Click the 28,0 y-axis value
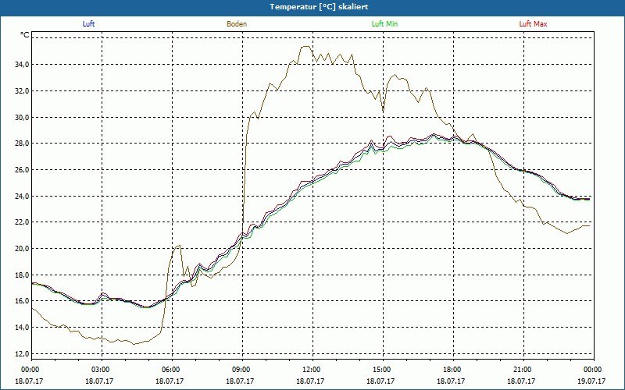 point(23,144)
